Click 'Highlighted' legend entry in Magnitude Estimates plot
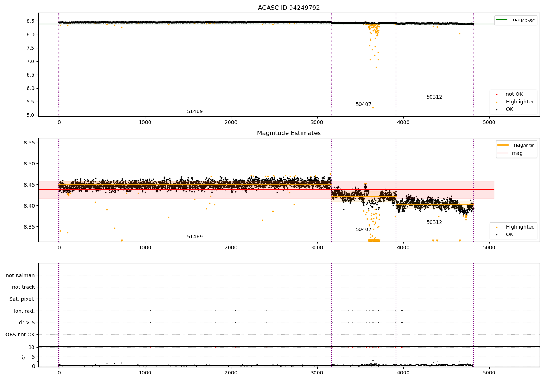This screenshot has width=545, height=381. tap(520, 227)
